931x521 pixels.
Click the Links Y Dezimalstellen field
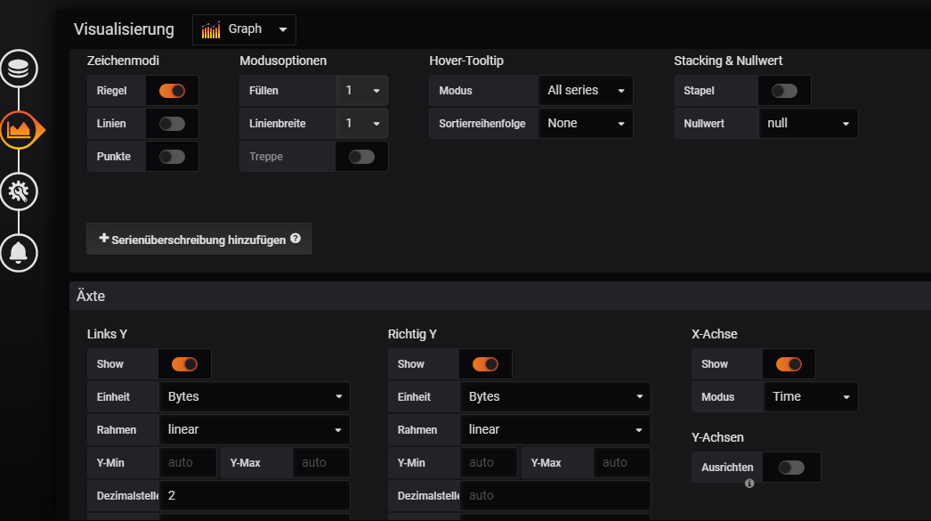pos(254,495)
